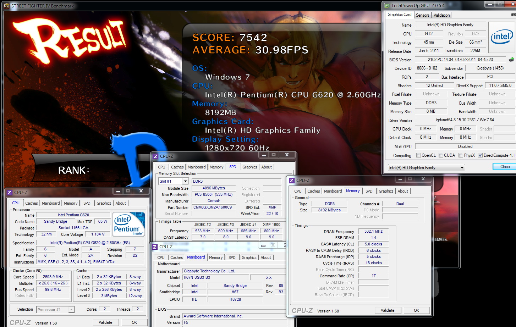Viewport: 516px width, 327px height.
Task: Open the About tab in the Memory Slot Selection window
Action: (x=267, y=167)
